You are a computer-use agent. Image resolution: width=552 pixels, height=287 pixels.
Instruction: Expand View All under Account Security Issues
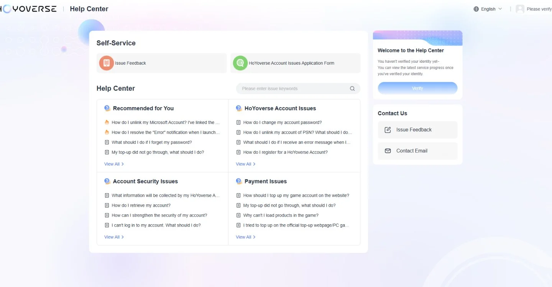point(114,237)
